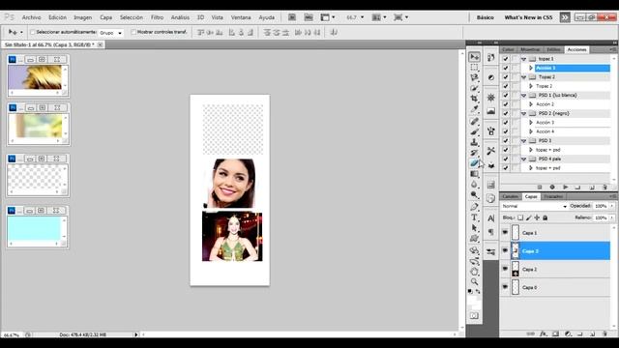Collapse the PSD 2 (negro) action set
Image resolution: width=619 pixels, height=348 pixels.
[524, 114]
